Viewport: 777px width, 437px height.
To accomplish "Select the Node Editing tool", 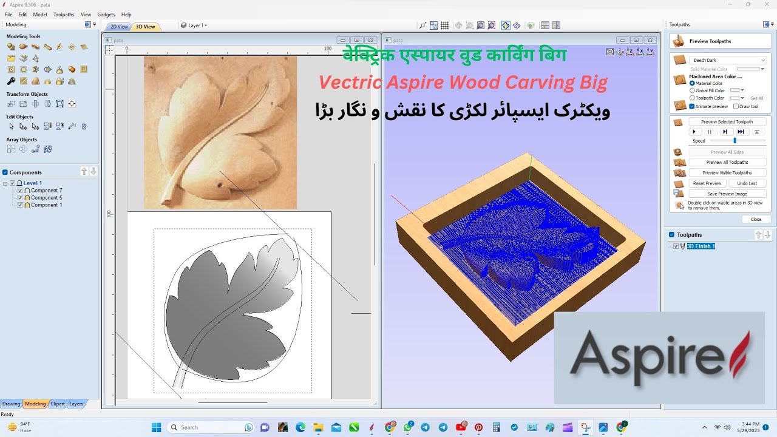I will [23, 126].
